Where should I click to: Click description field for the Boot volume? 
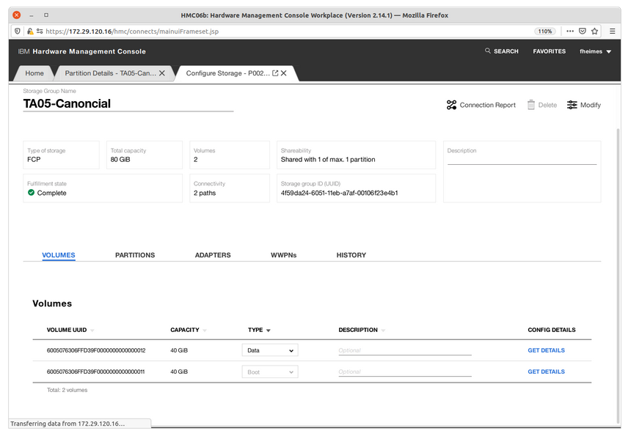click(x=404, y=372)
